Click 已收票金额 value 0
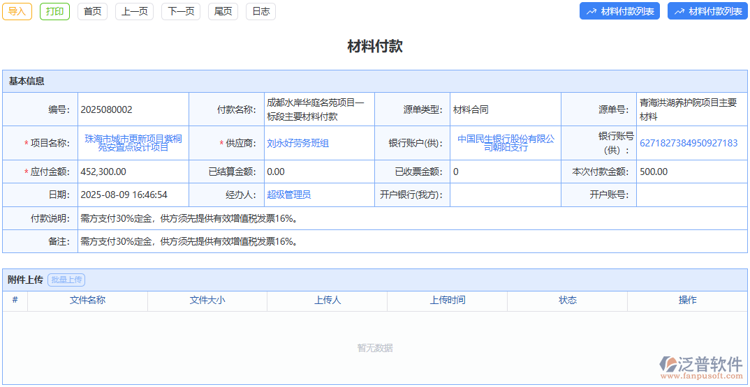Image resolution: width=750 pixels, height=387 pixels. pyautogui.click(x=456, y=172)
